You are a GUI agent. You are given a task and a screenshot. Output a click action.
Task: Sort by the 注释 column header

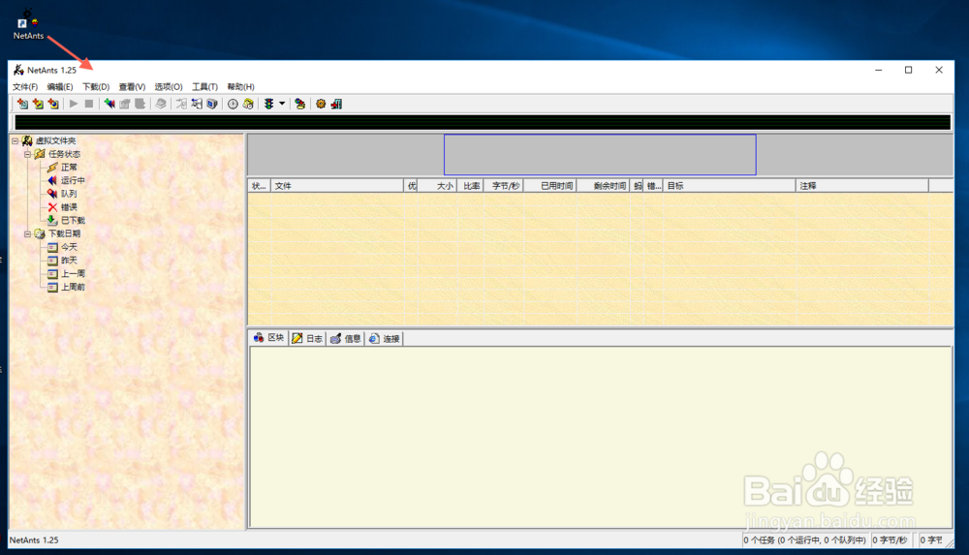click(862, 185)
